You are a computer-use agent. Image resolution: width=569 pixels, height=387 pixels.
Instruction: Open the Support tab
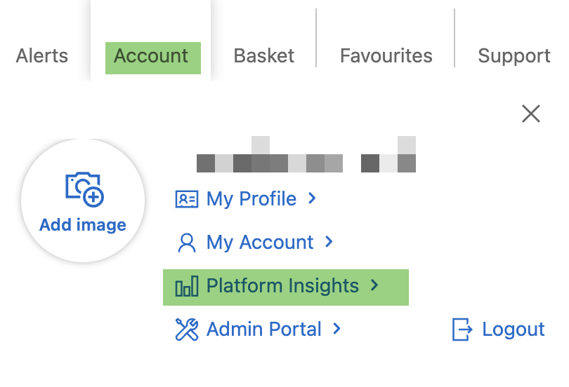tap(514, 56)
